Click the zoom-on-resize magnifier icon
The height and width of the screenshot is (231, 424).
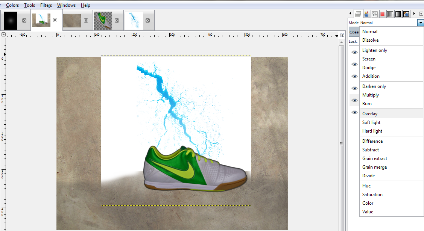pos(342,35)
